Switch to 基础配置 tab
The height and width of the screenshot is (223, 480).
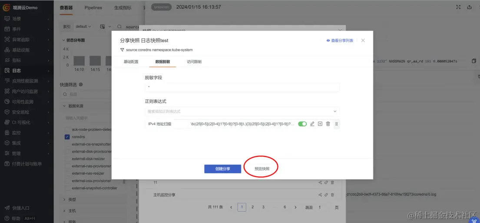tap(131, 62)
